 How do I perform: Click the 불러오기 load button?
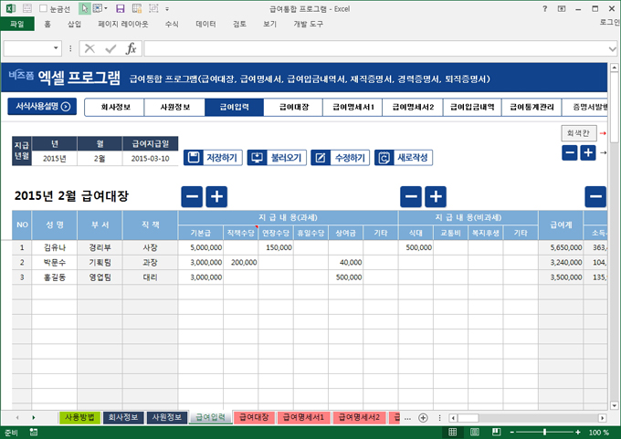pos(276,158)
